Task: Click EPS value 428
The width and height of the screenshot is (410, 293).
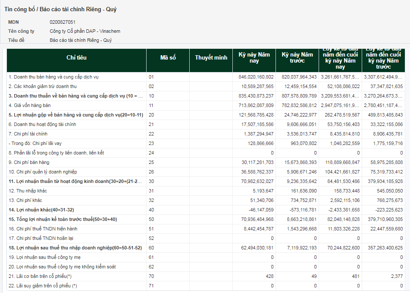Action: 269,276
